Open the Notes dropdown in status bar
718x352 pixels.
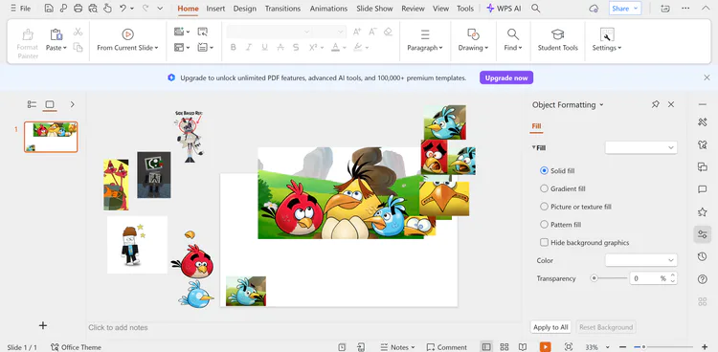[x=397, y=347]
